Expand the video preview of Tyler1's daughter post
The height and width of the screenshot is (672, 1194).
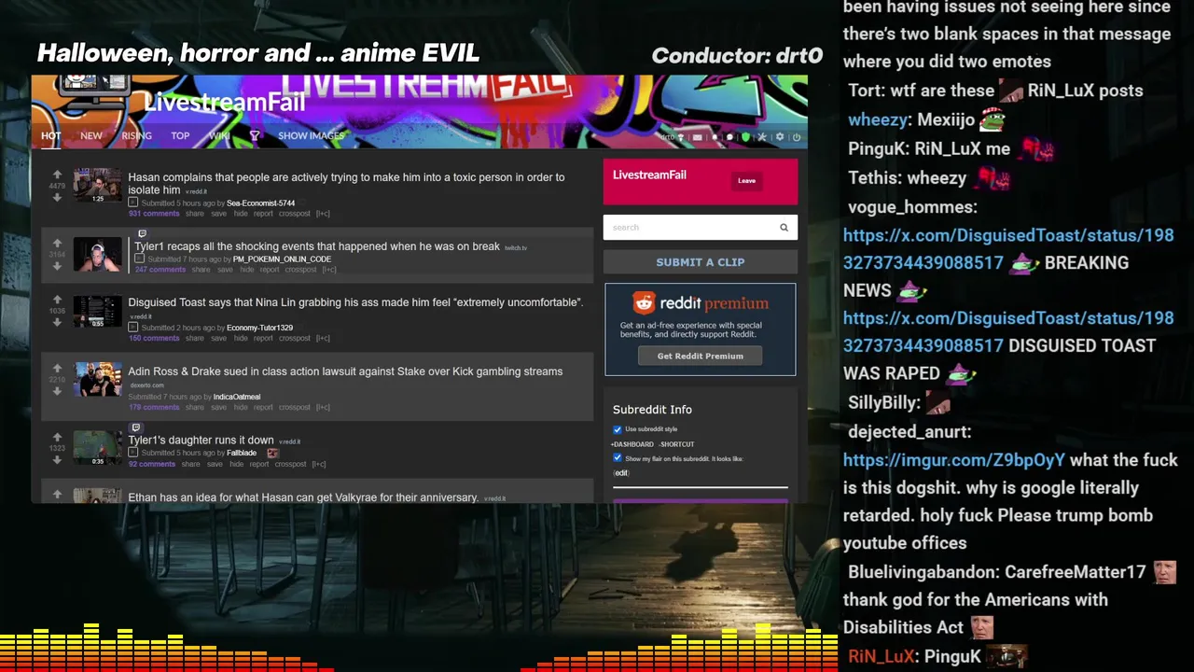pyautogui.click(x=132, y=453)
